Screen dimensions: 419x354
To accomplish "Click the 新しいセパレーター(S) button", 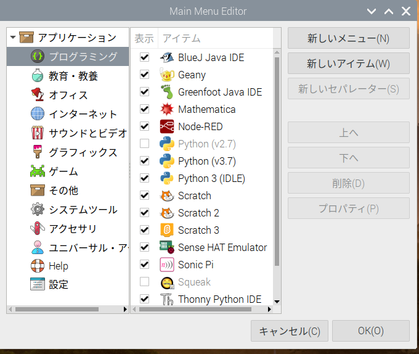I will click(349, 89).
